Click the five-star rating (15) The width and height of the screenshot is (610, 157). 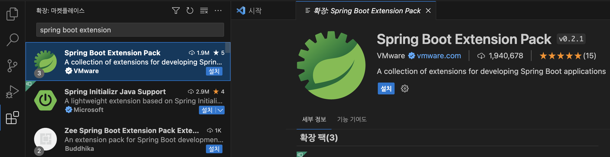coord(568,56)
